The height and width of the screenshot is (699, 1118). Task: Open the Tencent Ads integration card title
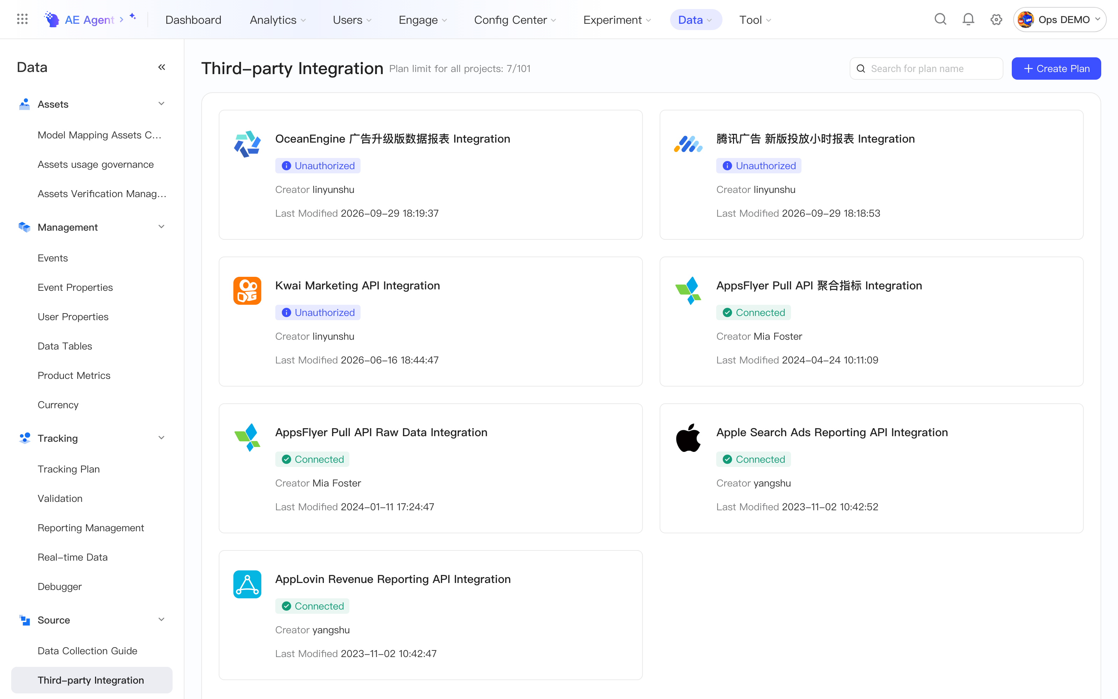coord(815,139)
